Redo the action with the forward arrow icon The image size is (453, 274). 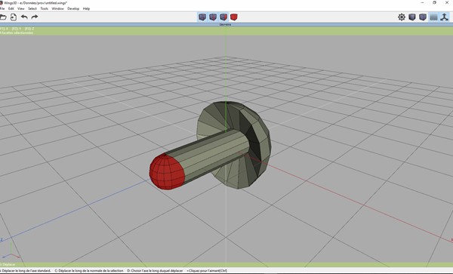click(x=35, y=17)
